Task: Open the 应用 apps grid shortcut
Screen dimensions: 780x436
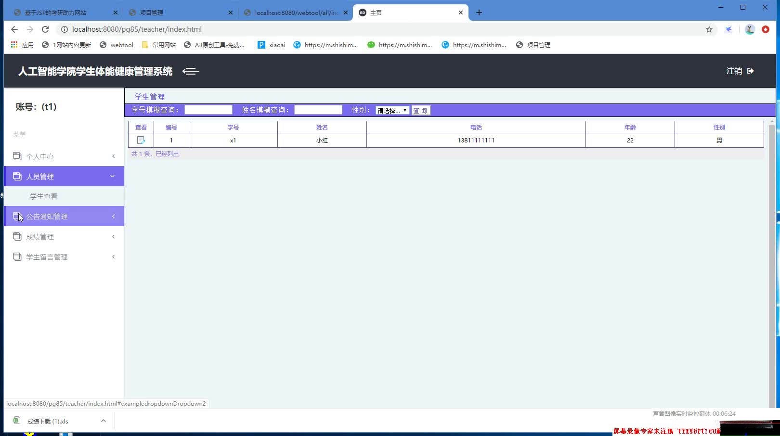Action: coord(22,45)
